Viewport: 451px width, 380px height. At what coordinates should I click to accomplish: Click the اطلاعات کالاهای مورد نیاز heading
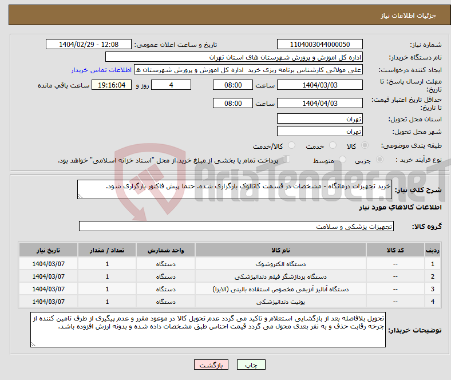click(400, 207)
